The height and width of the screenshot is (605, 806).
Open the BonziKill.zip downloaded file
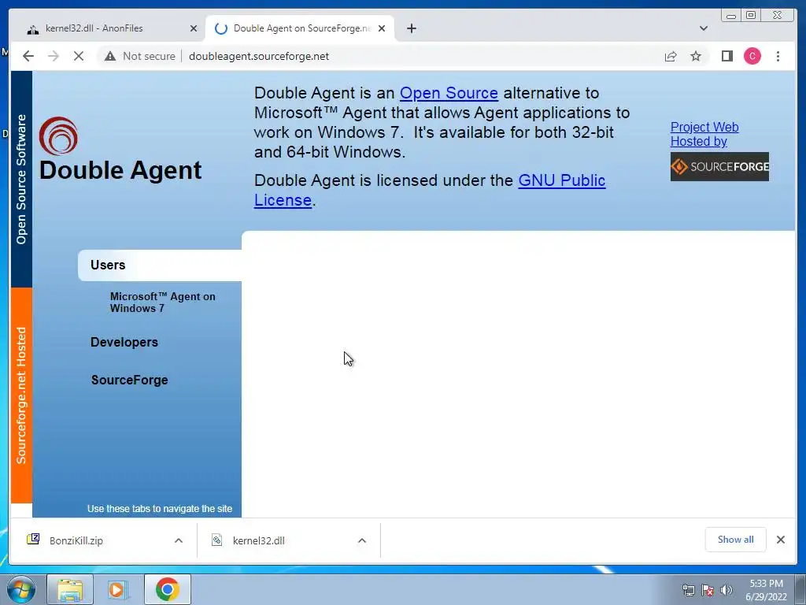coord(76,540)
